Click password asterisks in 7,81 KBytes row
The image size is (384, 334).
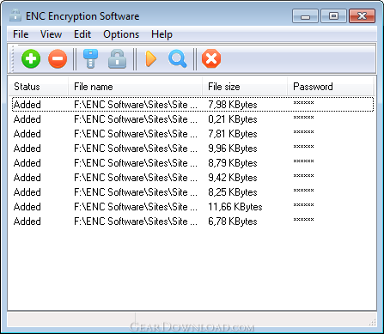[x=303, y=132]
